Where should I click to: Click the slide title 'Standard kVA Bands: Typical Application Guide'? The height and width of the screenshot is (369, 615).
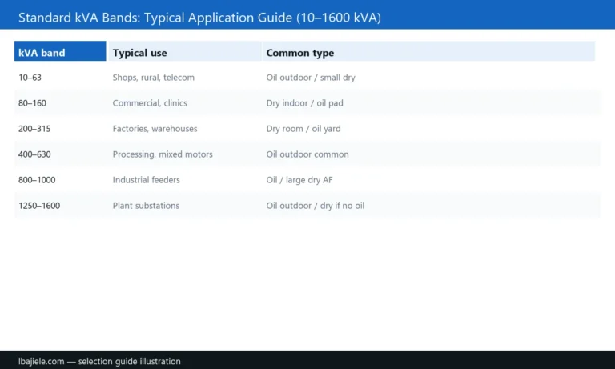[x=199, y=18]
